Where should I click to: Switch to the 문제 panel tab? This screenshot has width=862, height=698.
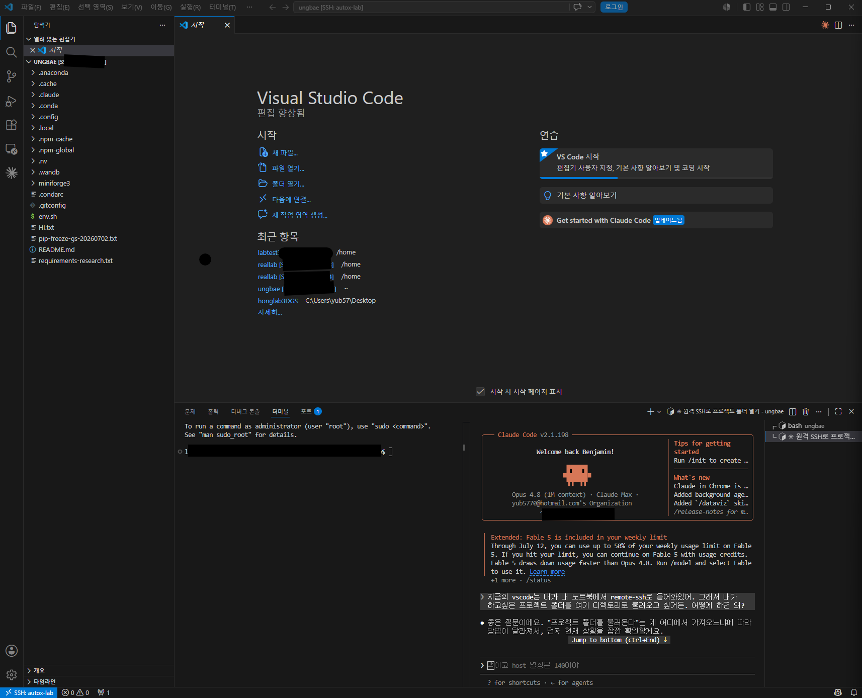190,412
